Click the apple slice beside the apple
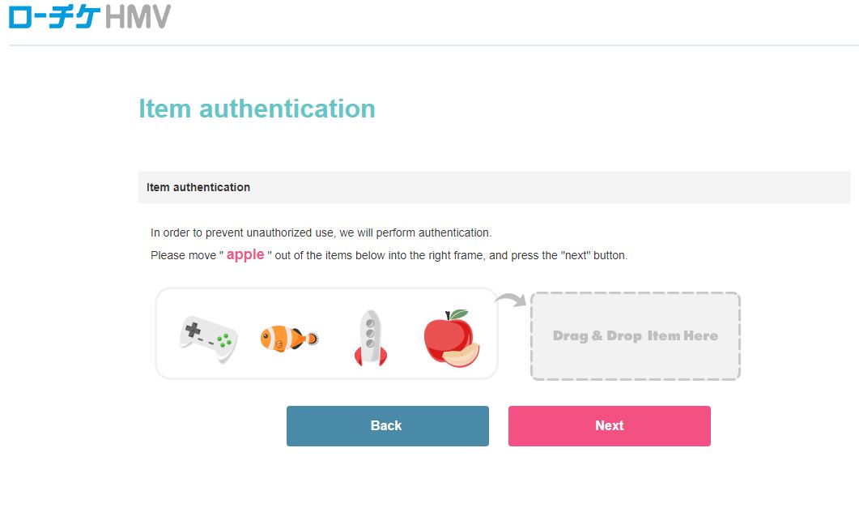 tap(461, 355)
